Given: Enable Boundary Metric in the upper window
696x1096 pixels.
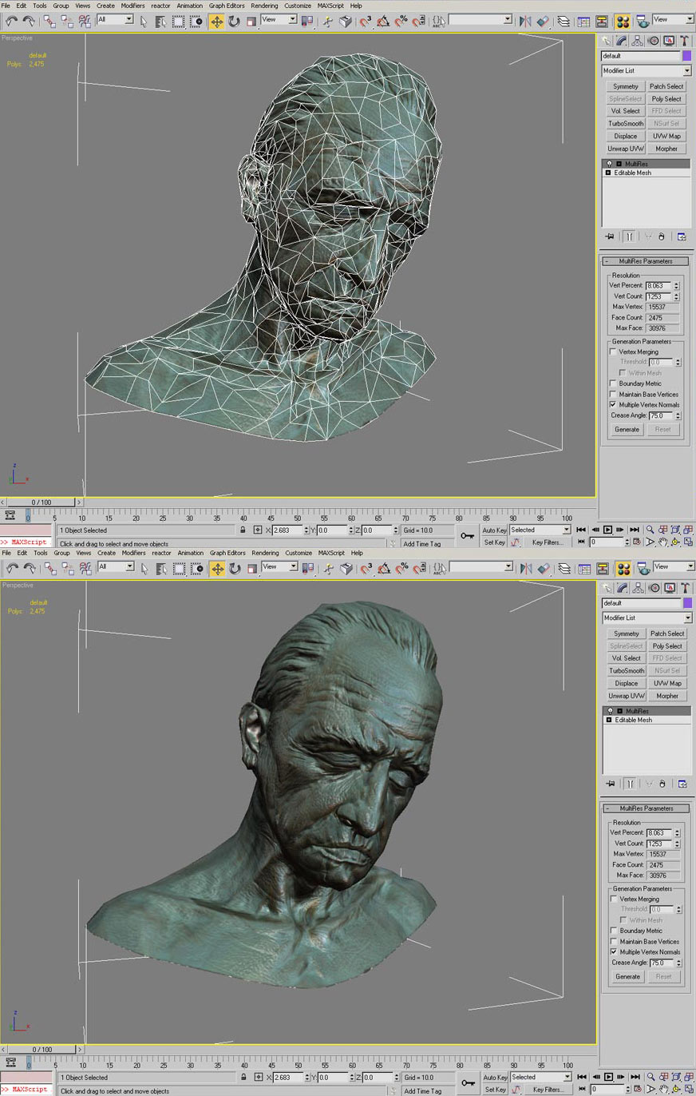Looking at the screenshot, I should coord(613,383).
